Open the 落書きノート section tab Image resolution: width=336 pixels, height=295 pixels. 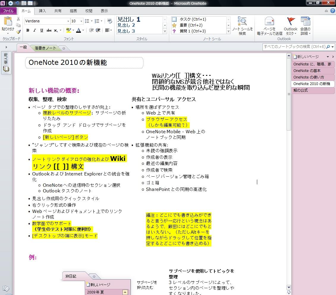coord(45,48)
